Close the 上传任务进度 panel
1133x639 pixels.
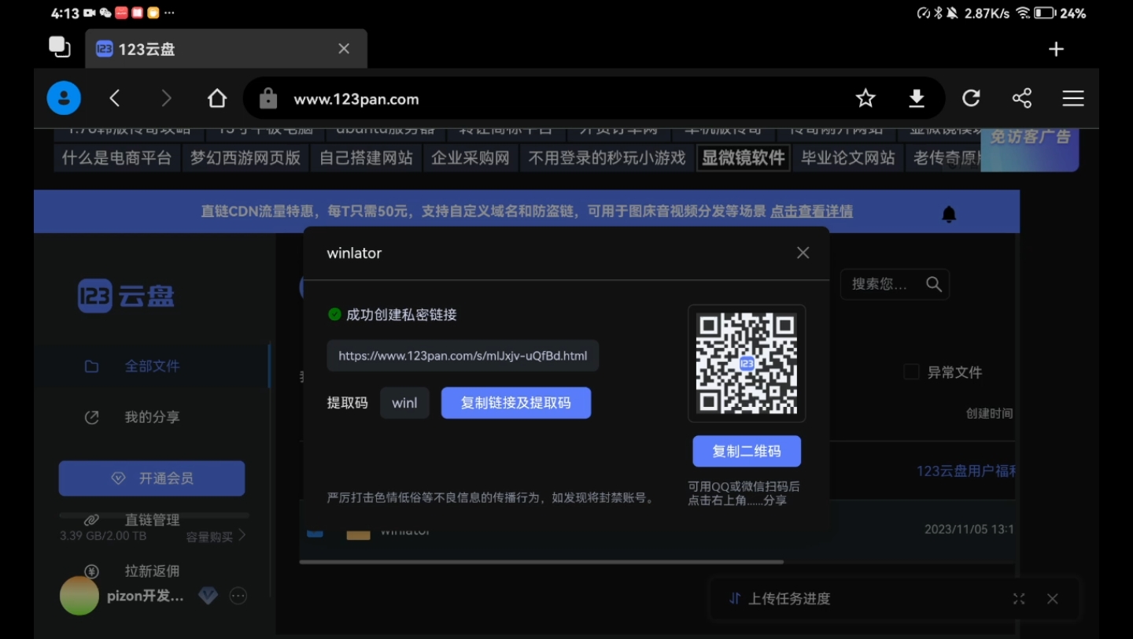click(x=1053, y=599)
